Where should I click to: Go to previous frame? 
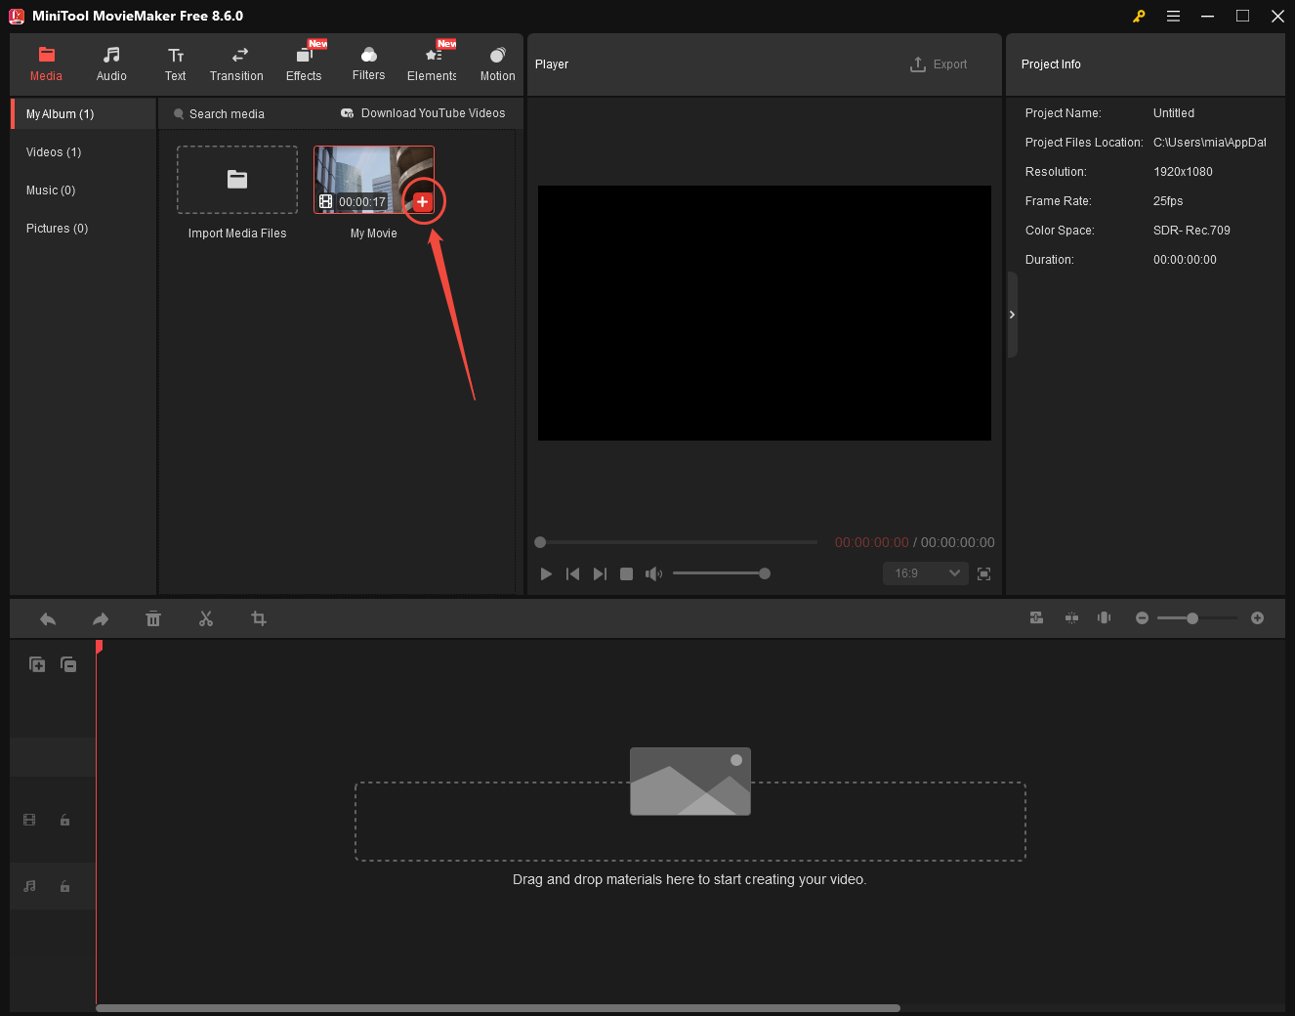click(x=572, y=573)
